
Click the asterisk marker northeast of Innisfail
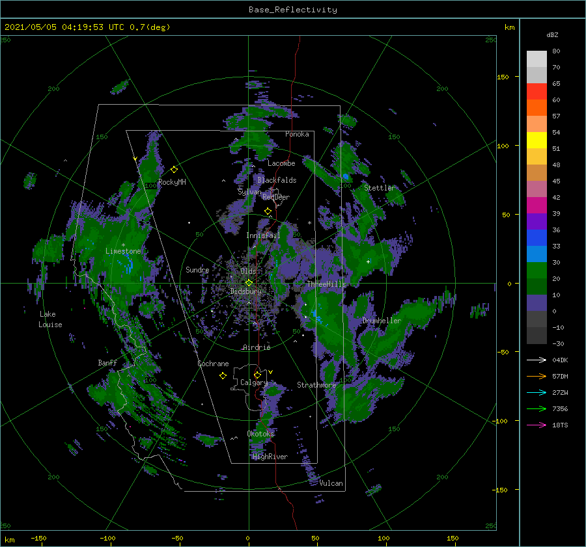click(x=309, y=223)
